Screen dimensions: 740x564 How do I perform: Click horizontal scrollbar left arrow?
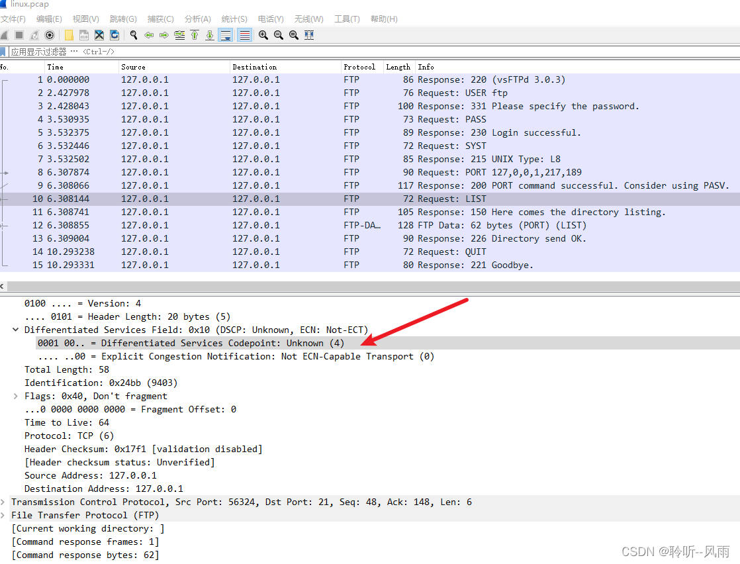pos(3,286)
